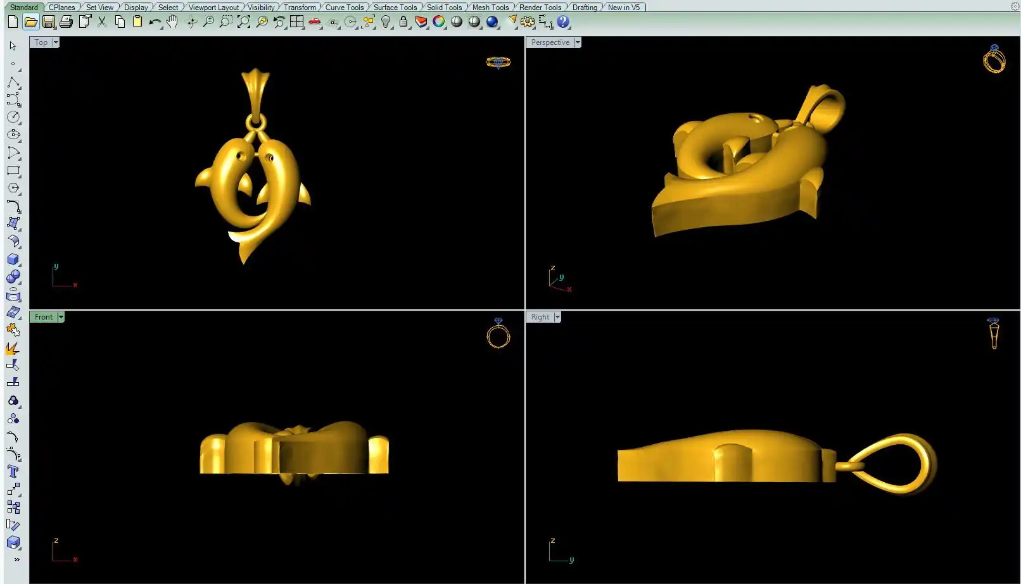Toggle the Lock objects padlock icon
The height and width of the screenshot is (584, 1021).
(x=403, y=22)
